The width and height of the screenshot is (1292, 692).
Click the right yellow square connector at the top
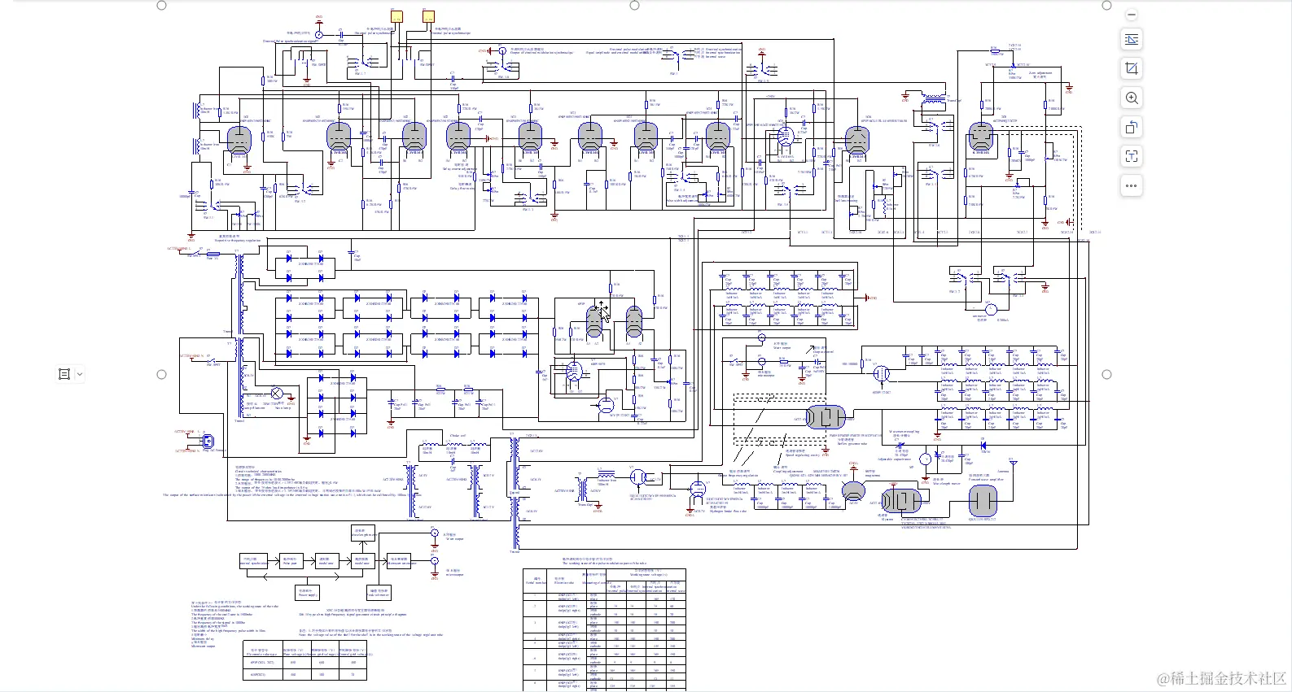[428, 16]
